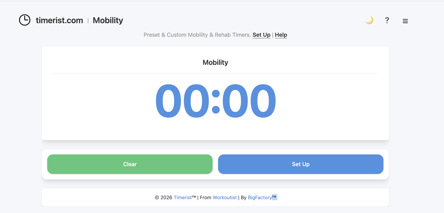Click the highlighted TM after BigFactory
The width and height of the screenshot is (444, 213).
click(x=274, y=197)
